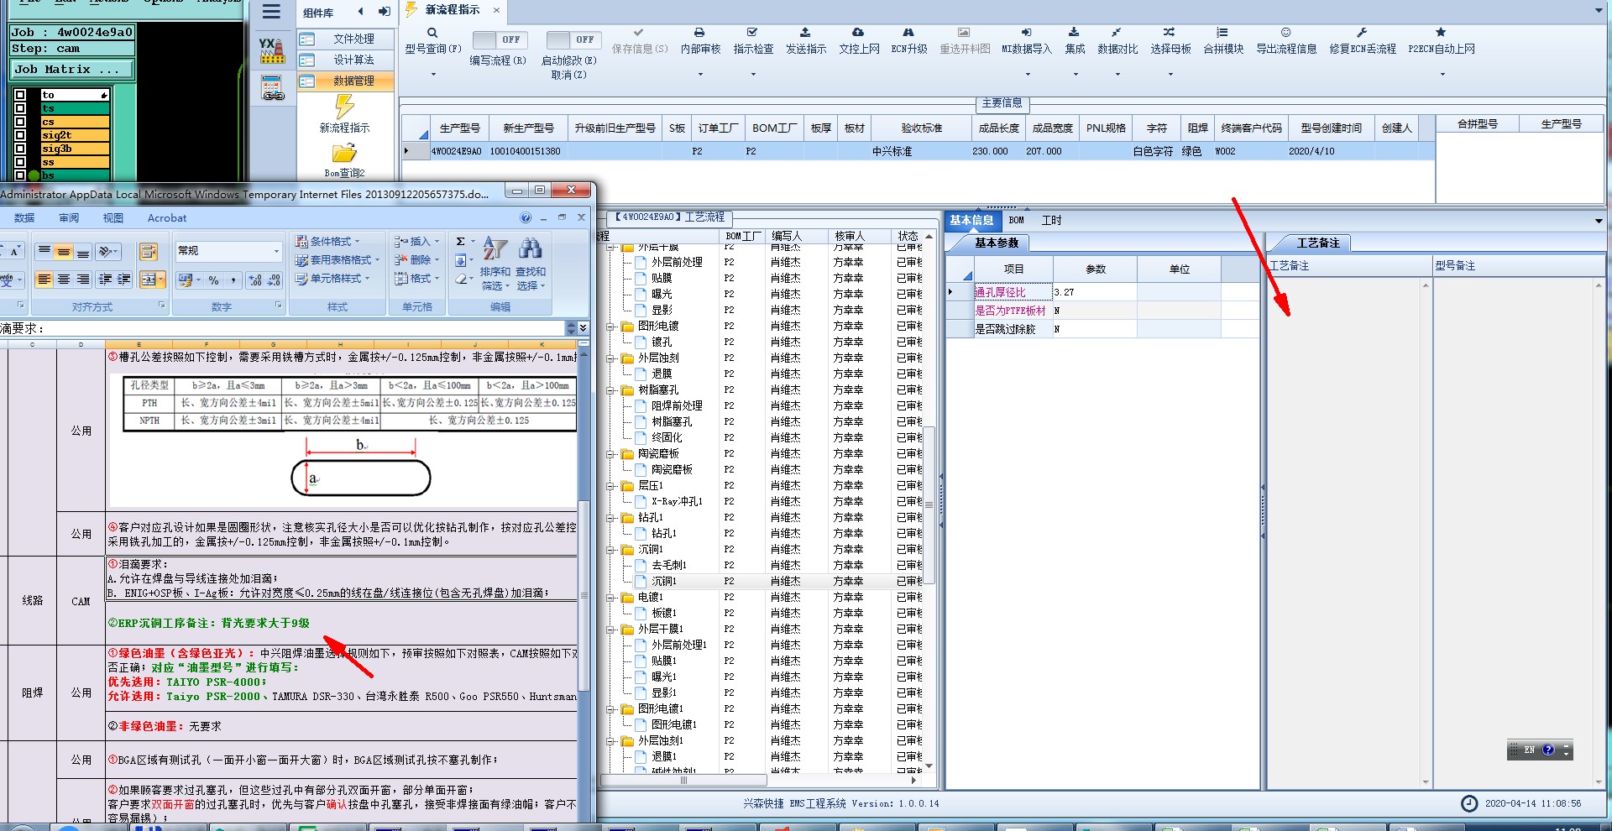Collapse the 树脂塞孔 tree node
This screenshot has width=1612, height=831.
[x=611, y=390]
